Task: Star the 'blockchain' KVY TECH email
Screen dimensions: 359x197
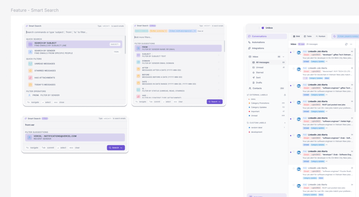Action: [294, 69]
